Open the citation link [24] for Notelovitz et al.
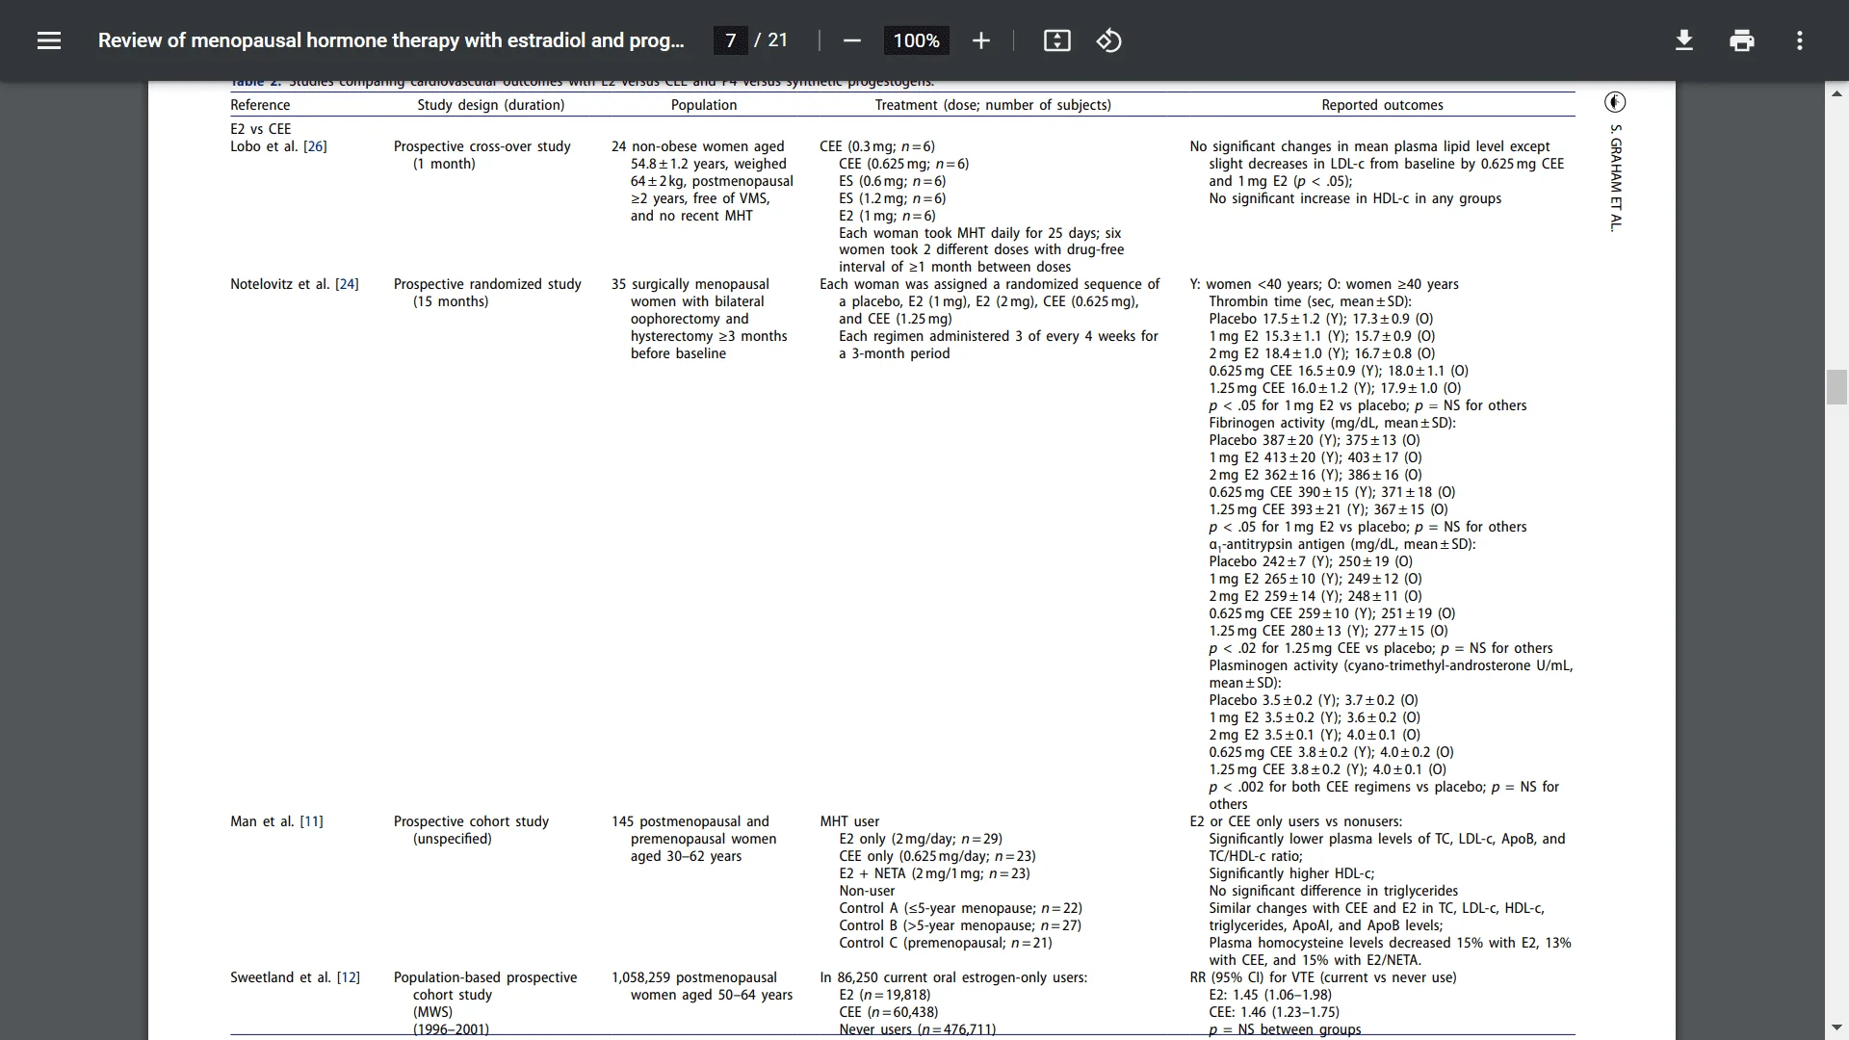 (347, 284)
